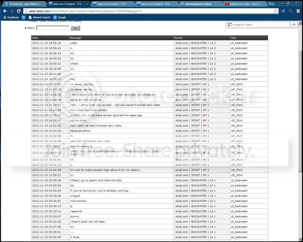
Task: Select the message "what?."
Action: [x=75, y=63]
